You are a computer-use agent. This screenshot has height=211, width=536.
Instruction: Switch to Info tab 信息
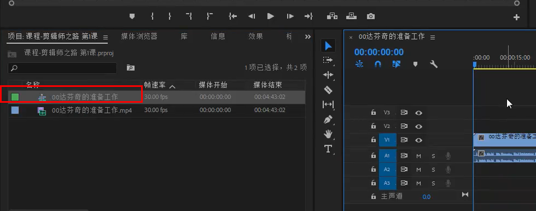[x=218, y=36]
